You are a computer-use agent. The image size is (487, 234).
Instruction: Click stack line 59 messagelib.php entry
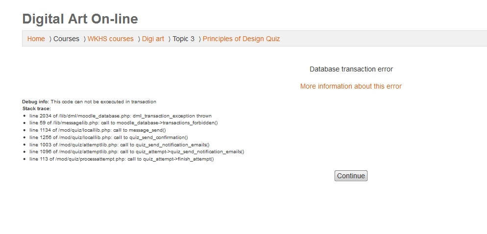(123, 123)
